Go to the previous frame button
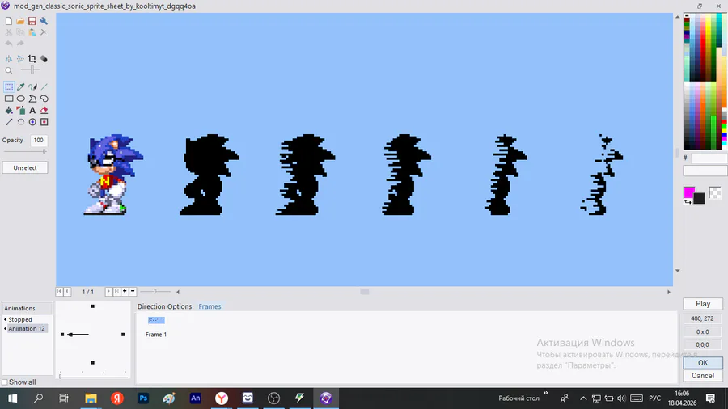The image size is (728, 409). coord(67,291)
